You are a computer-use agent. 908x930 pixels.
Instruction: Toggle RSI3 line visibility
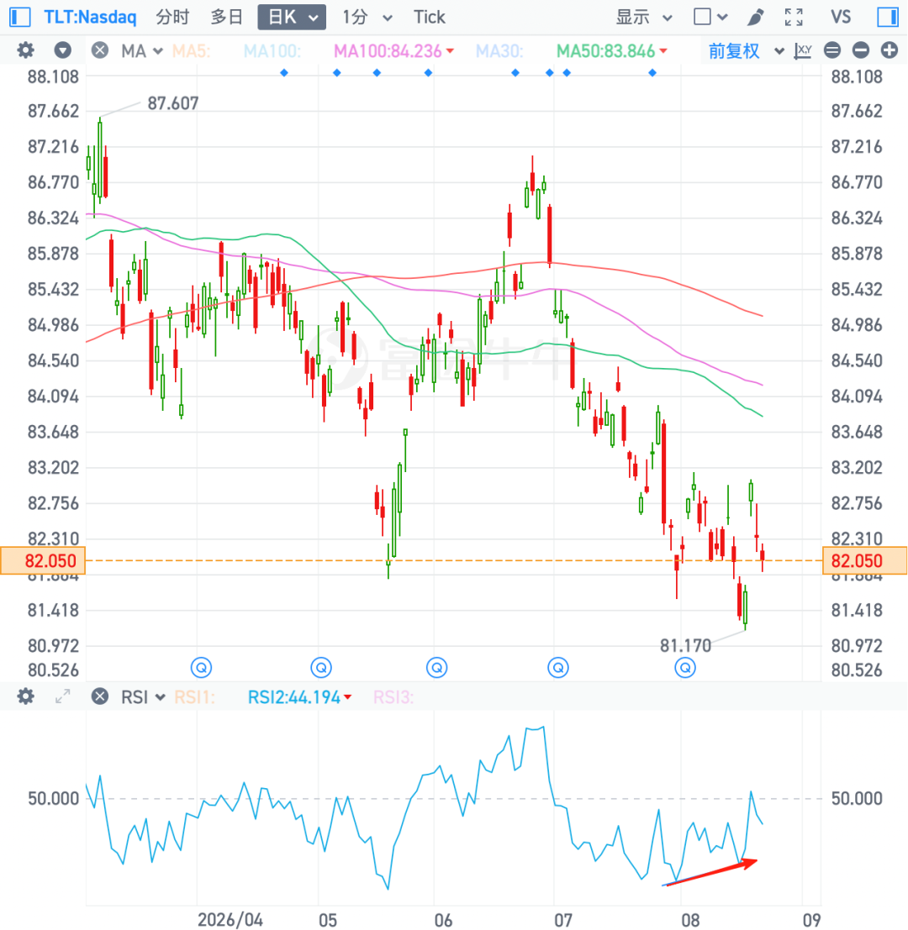[x=393, y=696]
